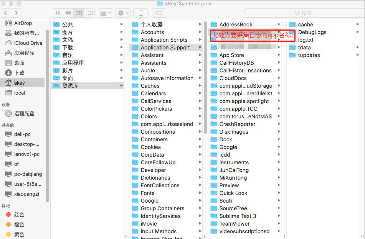Switch to list view

coord(68,13)
